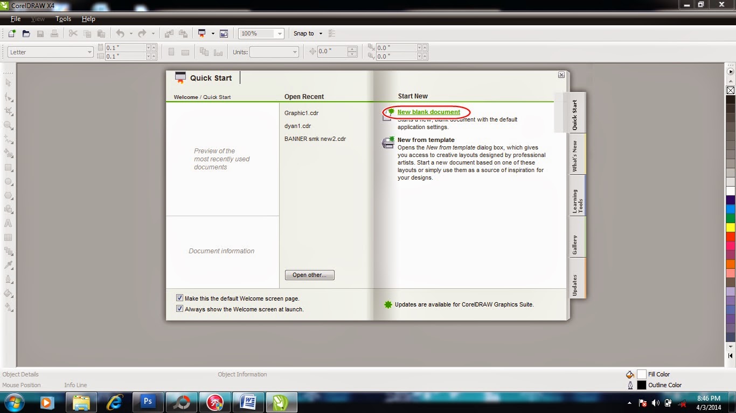Viewport: 736px width, 413px height.
Task: Click the Outline Color black box
Action: coord(642,385)
